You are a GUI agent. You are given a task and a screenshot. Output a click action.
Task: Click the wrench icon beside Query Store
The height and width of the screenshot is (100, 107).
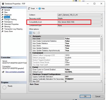click(3, 31)
